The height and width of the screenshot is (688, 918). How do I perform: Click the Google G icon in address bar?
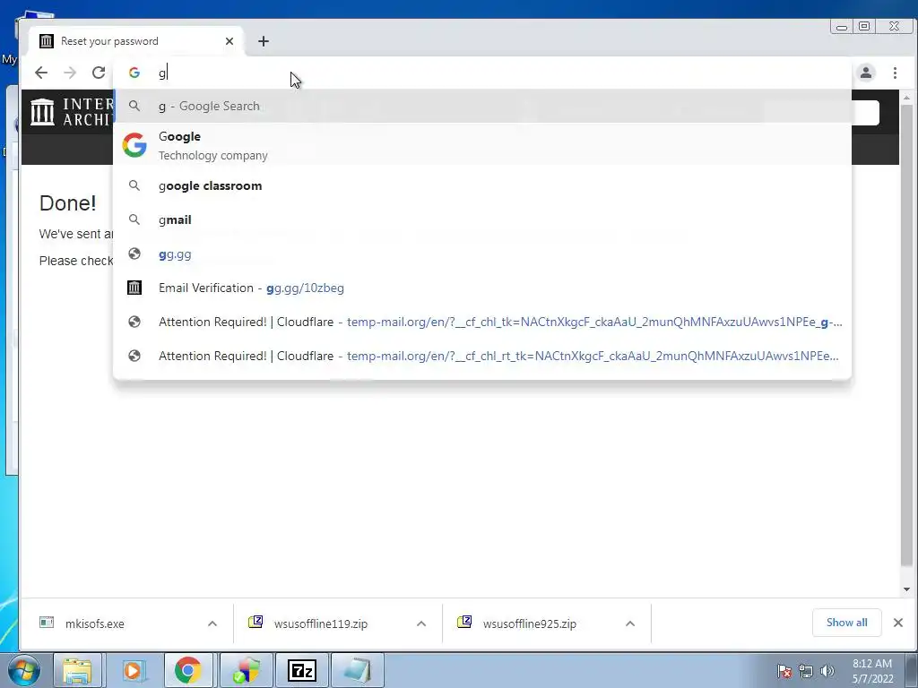[134, 73]
